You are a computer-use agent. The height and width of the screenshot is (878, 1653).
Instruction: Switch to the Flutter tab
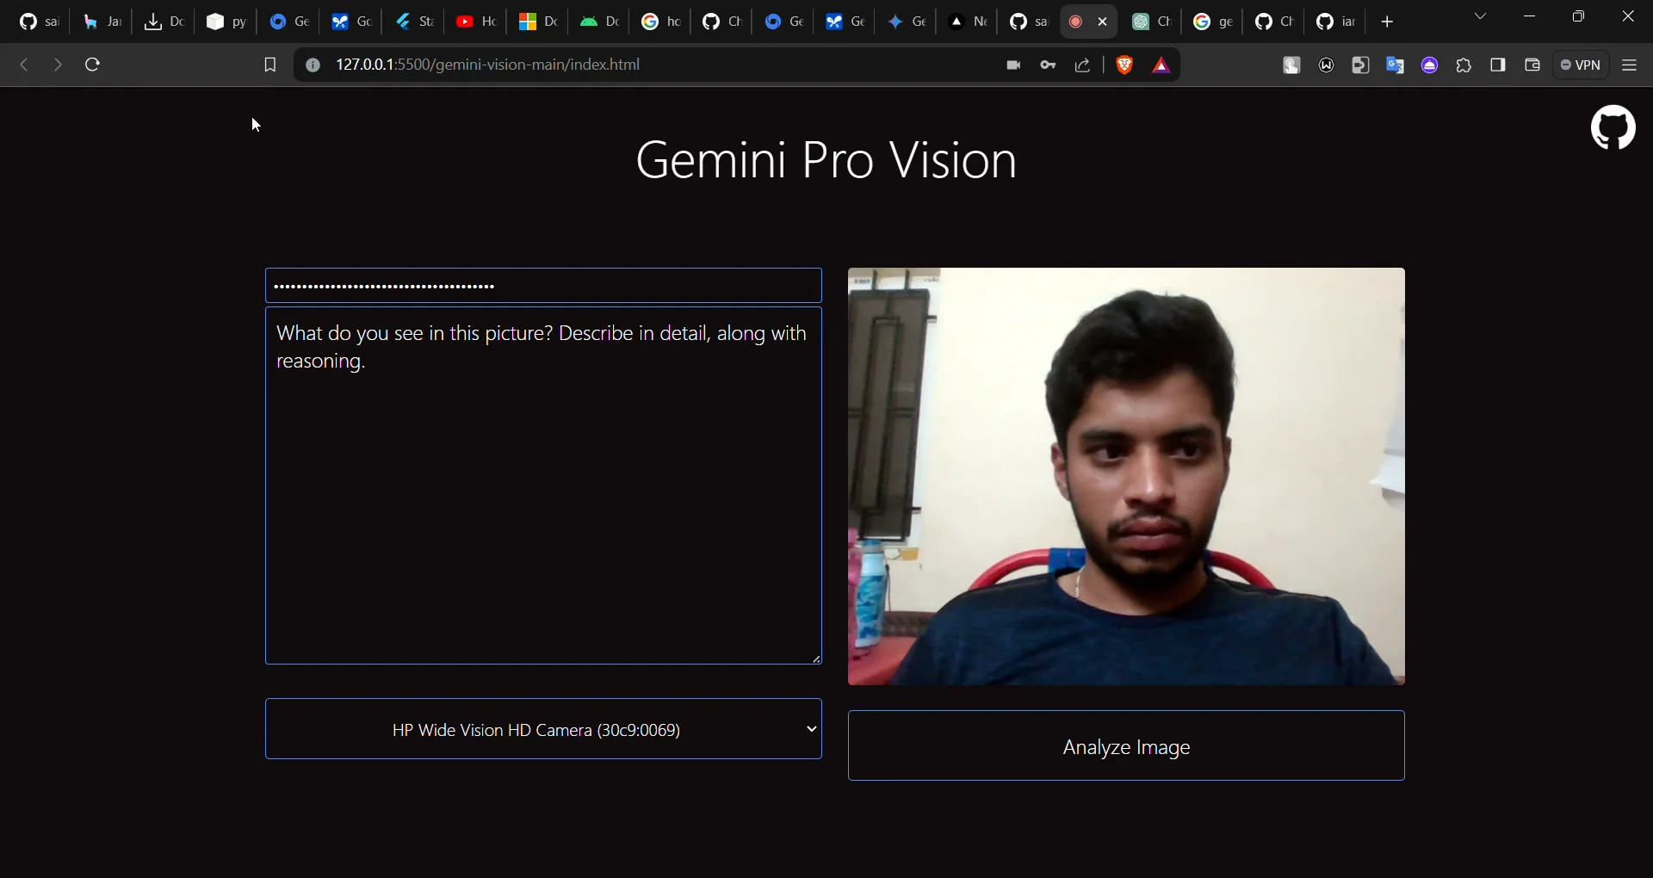pos(413,22)
